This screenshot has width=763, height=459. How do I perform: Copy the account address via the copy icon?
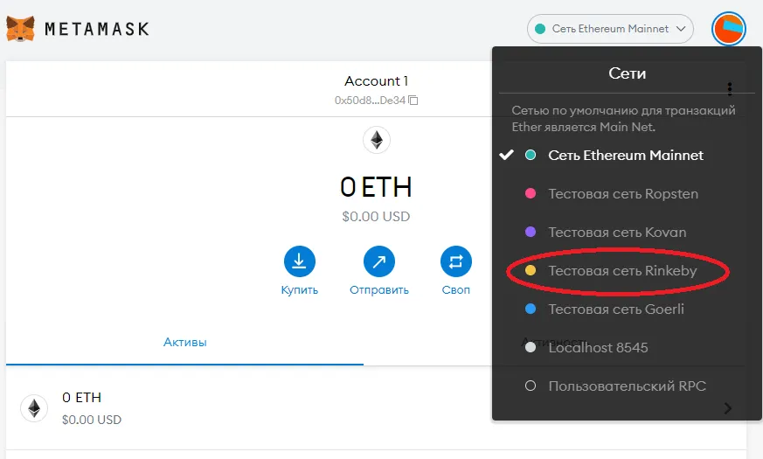(413, 101)
